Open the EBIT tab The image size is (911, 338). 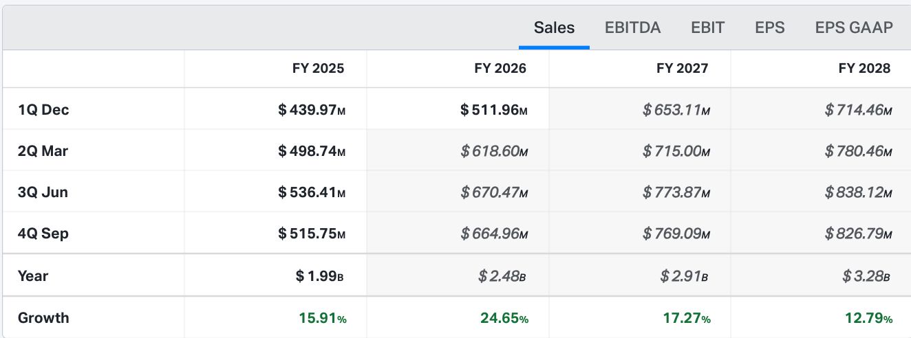click(707, 27)
